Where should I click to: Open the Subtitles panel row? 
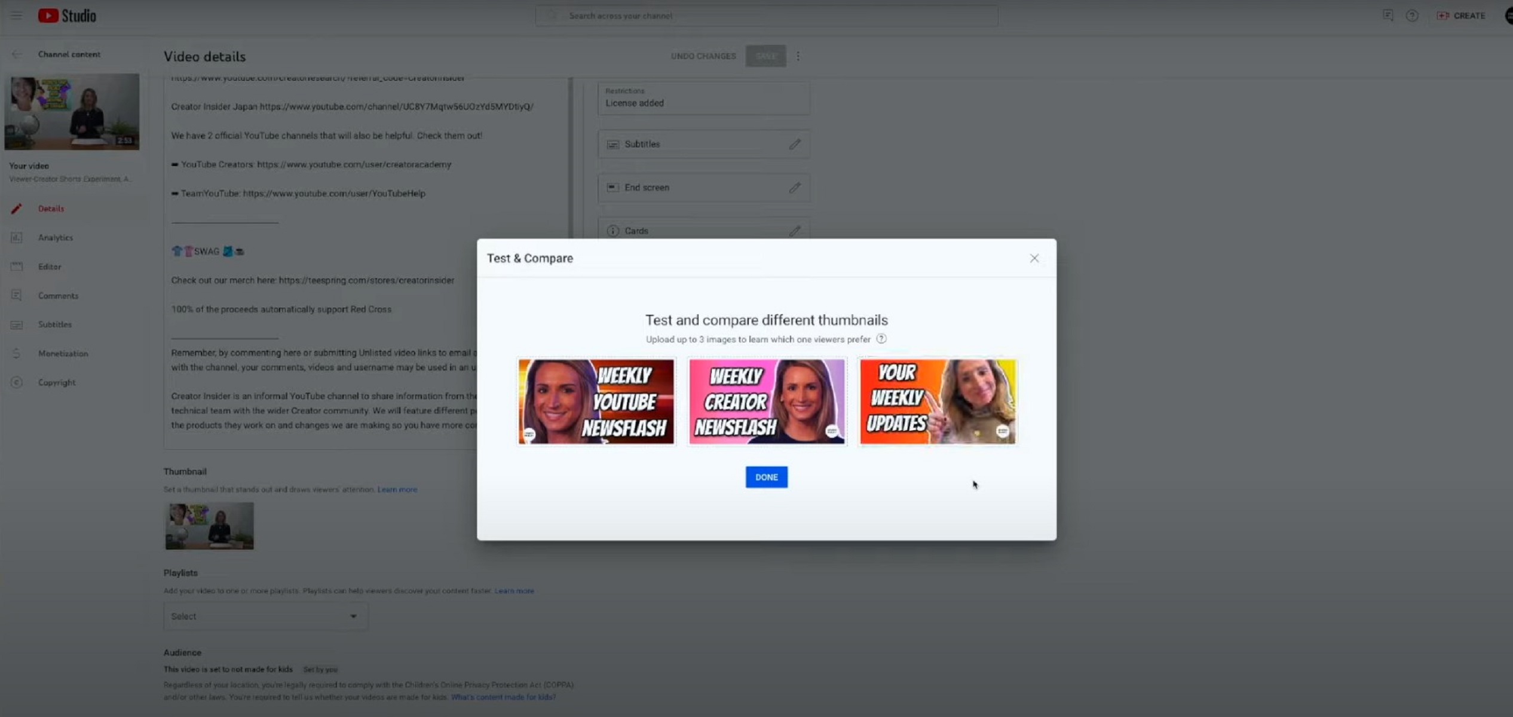click(703, 144)
